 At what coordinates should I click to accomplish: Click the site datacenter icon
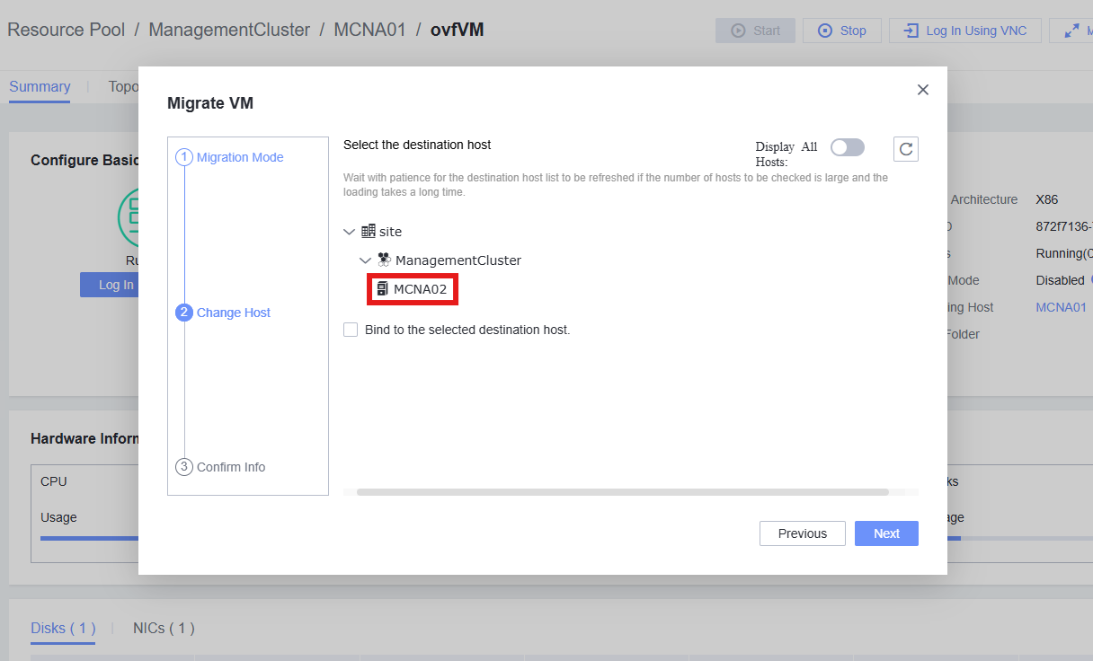tap(368, 231)
